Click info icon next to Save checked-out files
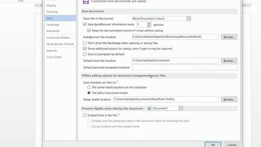The image size is (261, 147). point(117,82)
